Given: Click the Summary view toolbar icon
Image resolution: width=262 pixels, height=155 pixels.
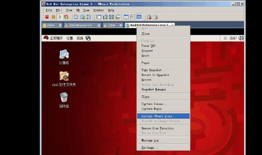Looking at the screenshot, I should pos(126,17).
